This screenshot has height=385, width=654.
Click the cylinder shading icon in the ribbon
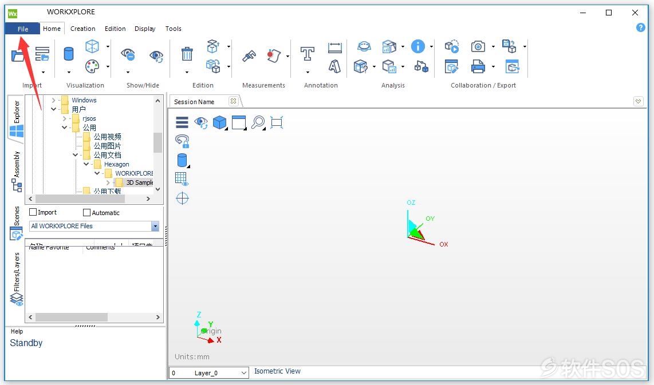pyautogui.click(x=68, y=54)
